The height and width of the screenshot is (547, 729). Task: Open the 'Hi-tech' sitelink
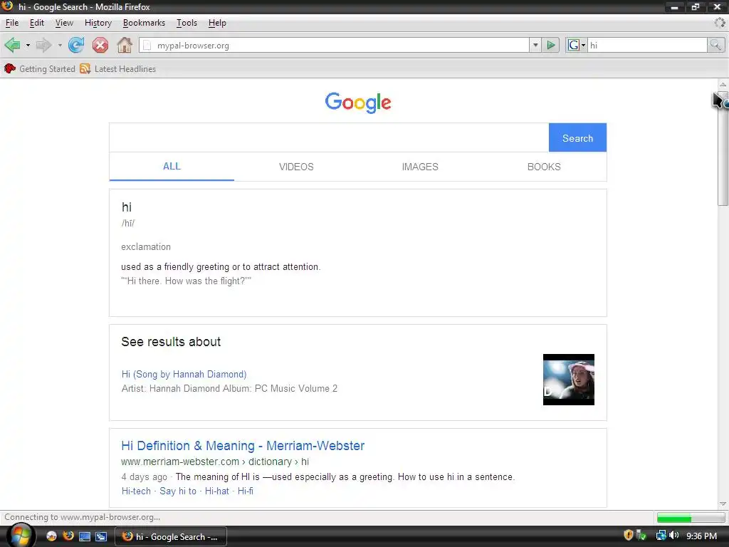tap(136, 491)
